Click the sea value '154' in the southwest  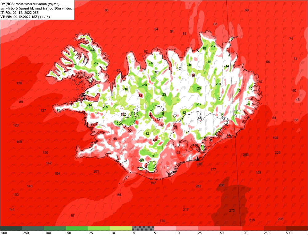(57, 173)
